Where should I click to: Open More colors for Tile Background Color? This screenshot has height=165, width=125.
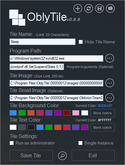[x=103, y=113]
